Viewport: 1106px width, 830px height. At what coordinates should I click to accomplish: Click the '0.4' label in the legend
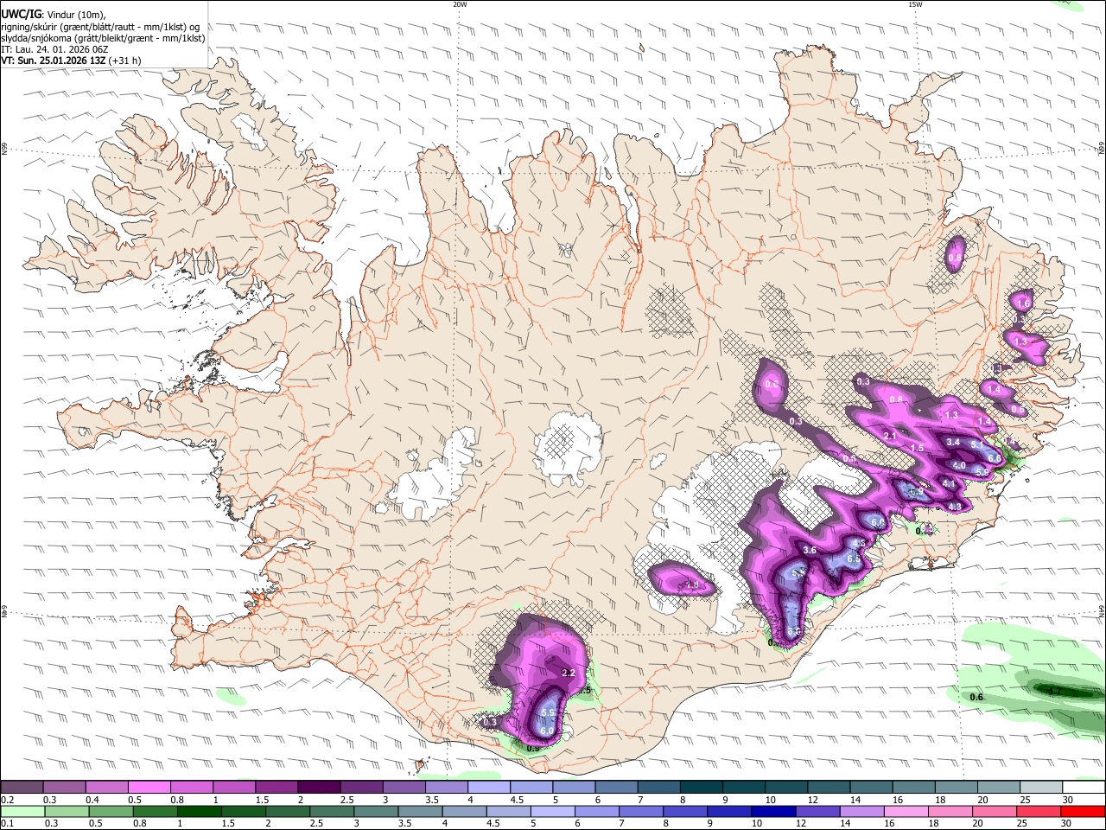[x=92, y=799]
